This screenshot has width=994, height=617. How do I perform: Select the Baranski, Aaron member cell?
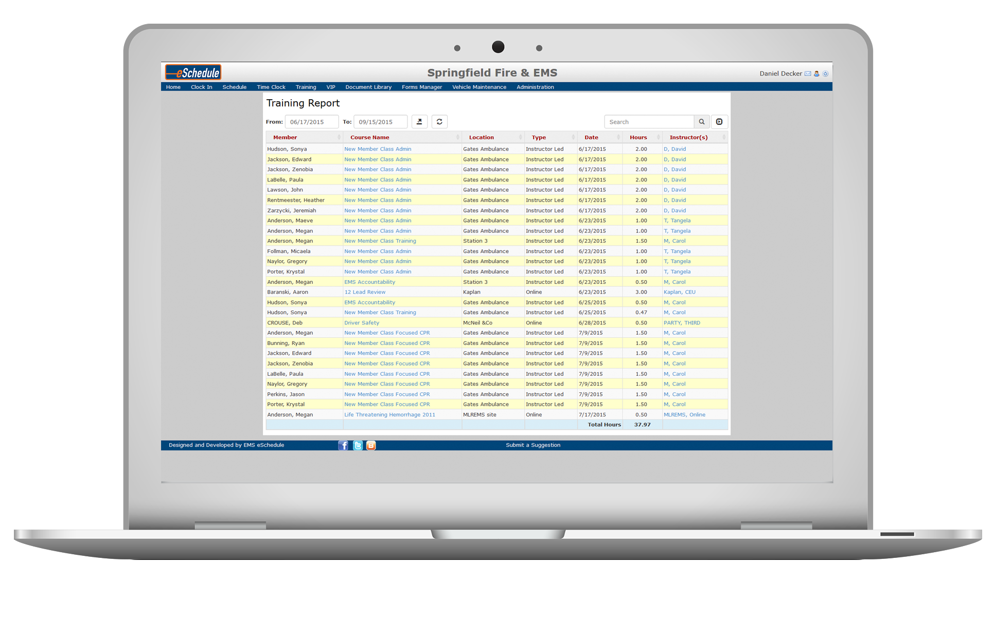(x=304, y=292)
